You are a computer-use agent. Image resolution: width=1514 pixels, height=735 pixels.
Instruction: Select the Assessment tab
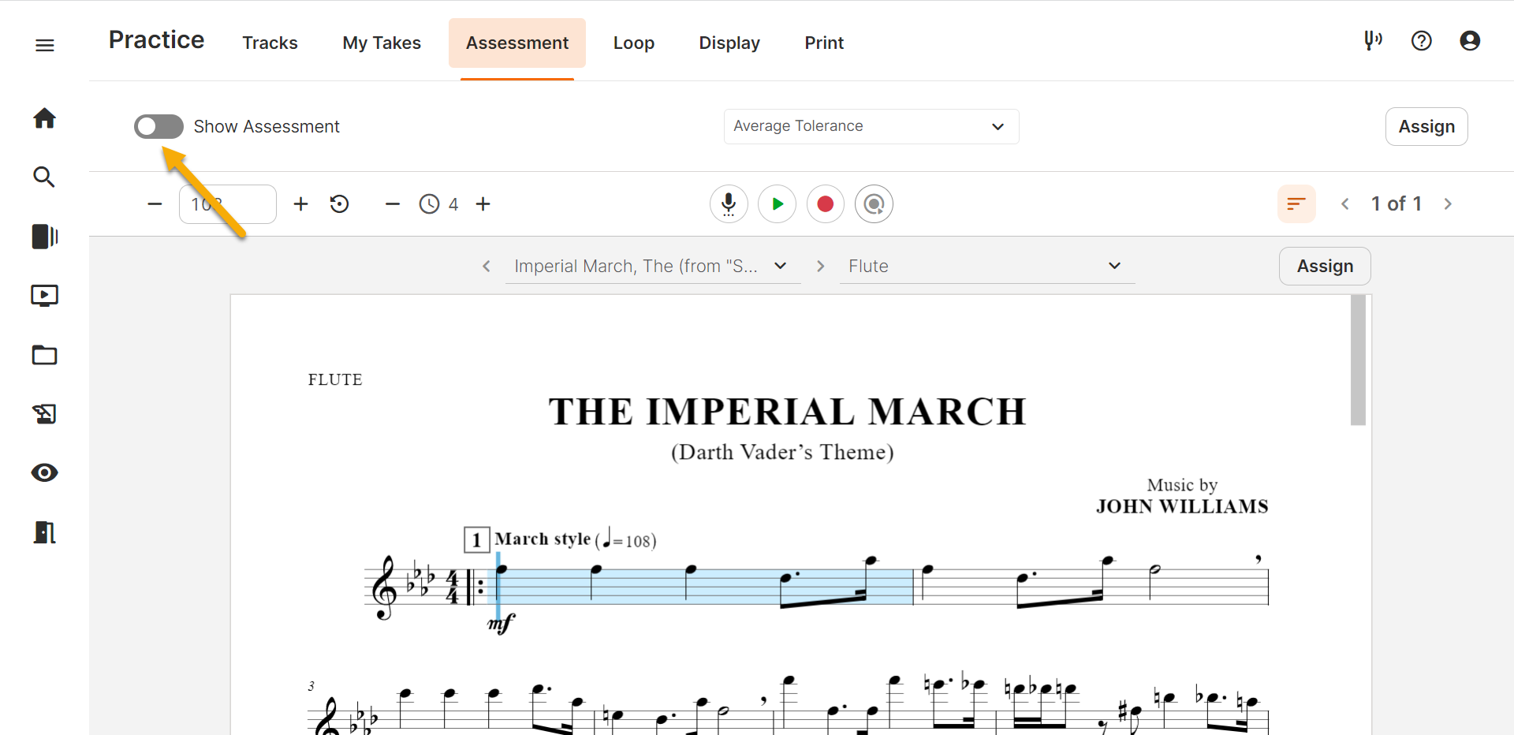517,43
